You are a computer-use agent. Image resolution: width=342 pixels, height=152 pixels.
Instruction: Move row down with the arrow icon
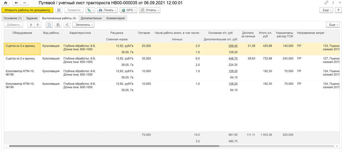[37, 25]
